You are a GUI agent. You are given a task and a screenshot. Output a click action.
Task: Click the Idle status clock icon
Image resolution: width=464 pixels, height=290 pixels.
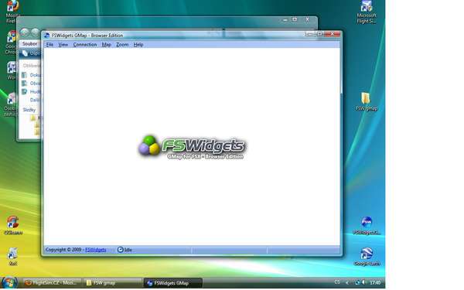click(120, 250)
